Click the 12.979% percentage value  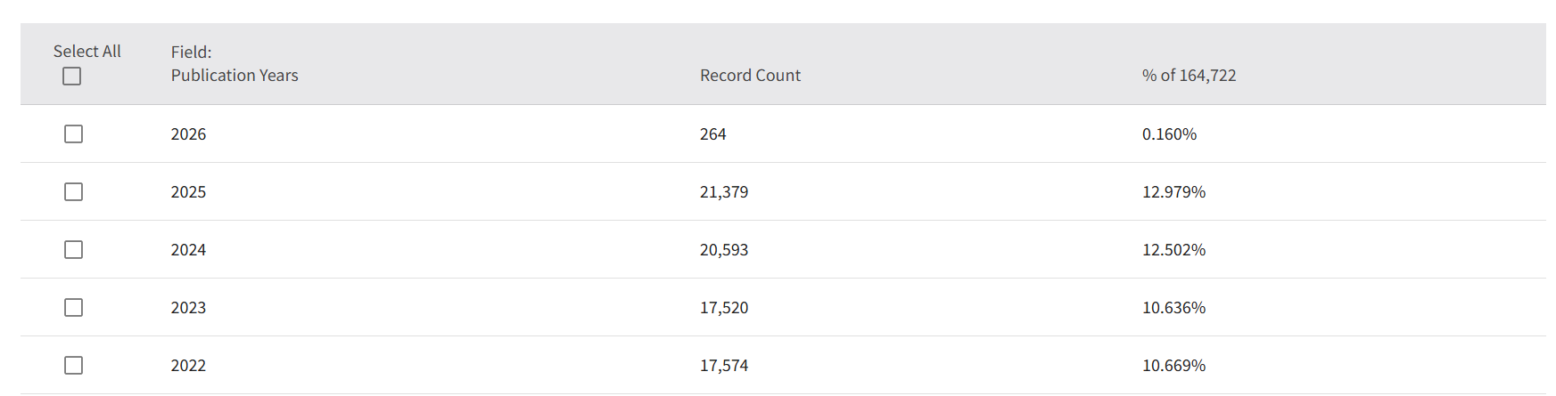(1173, 192)
